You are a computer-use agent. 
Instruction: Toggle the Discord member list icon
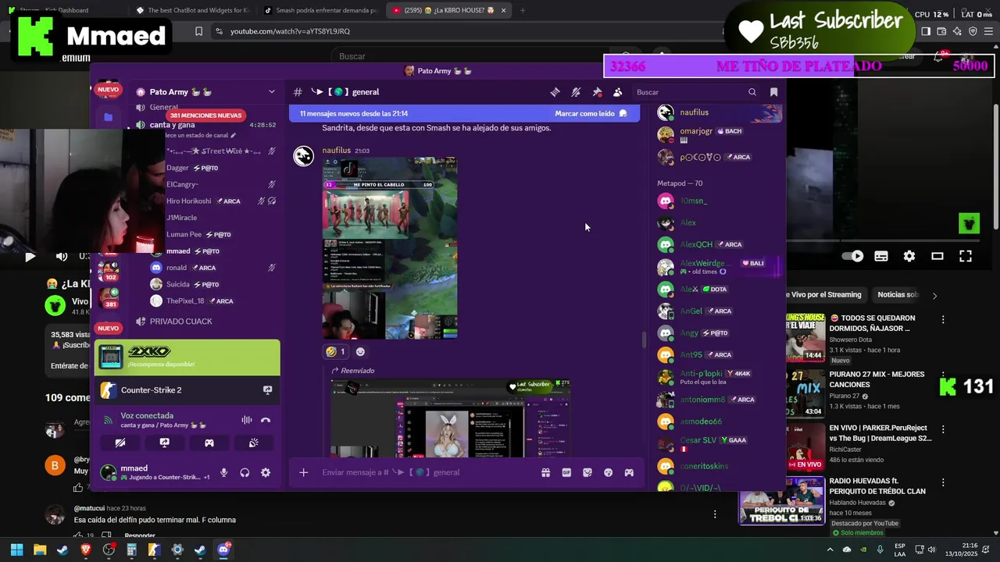point(618,92)
